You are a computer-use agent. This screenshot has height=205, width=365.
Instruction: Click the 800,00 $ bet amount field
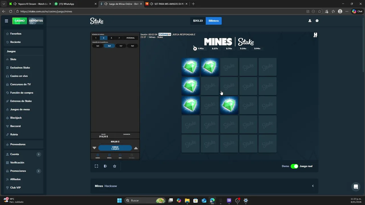115,142
